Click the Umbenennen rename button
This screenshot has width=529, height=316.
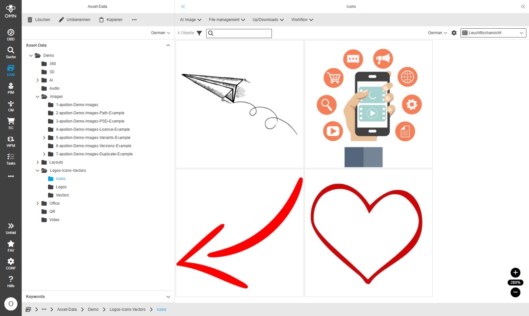[74, 20]
